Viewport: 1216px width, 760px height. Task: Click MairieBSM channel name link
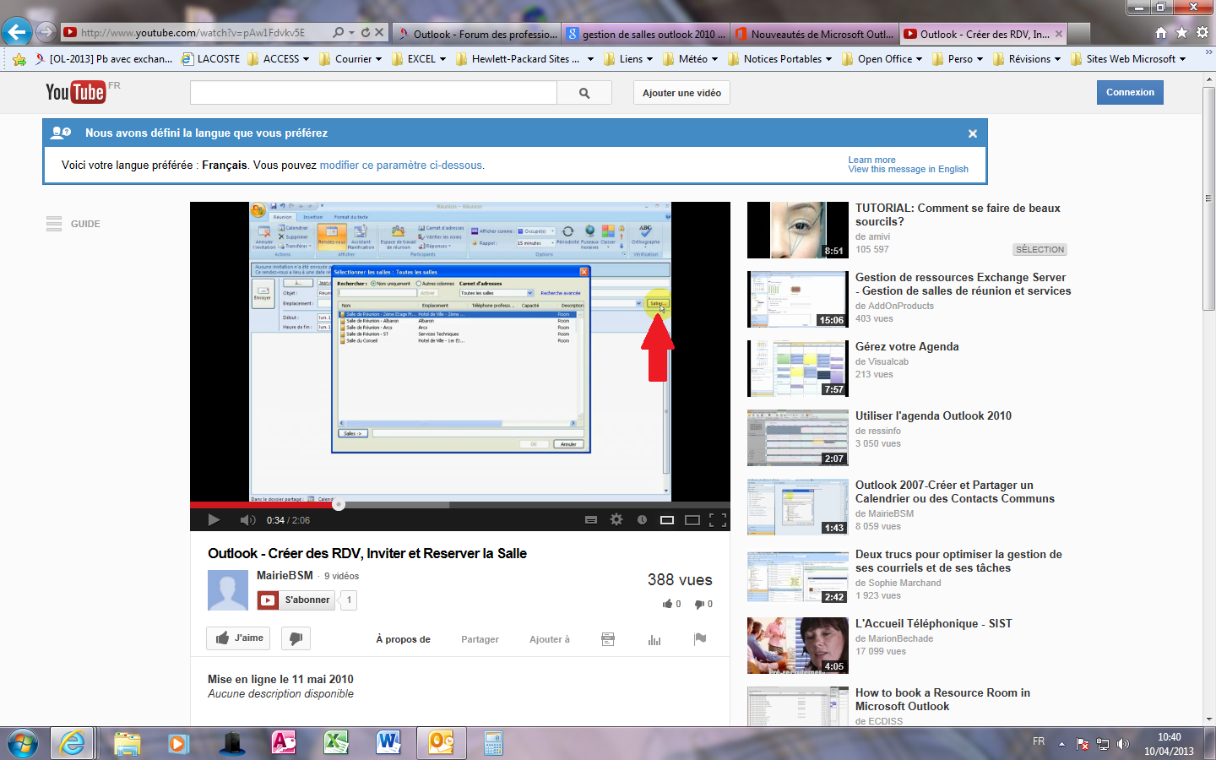(285, 575)
